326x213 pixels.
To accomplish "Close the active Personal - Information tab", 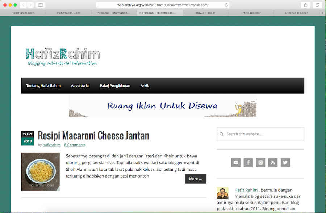I will pyautogui.click(x=140, y=13).
